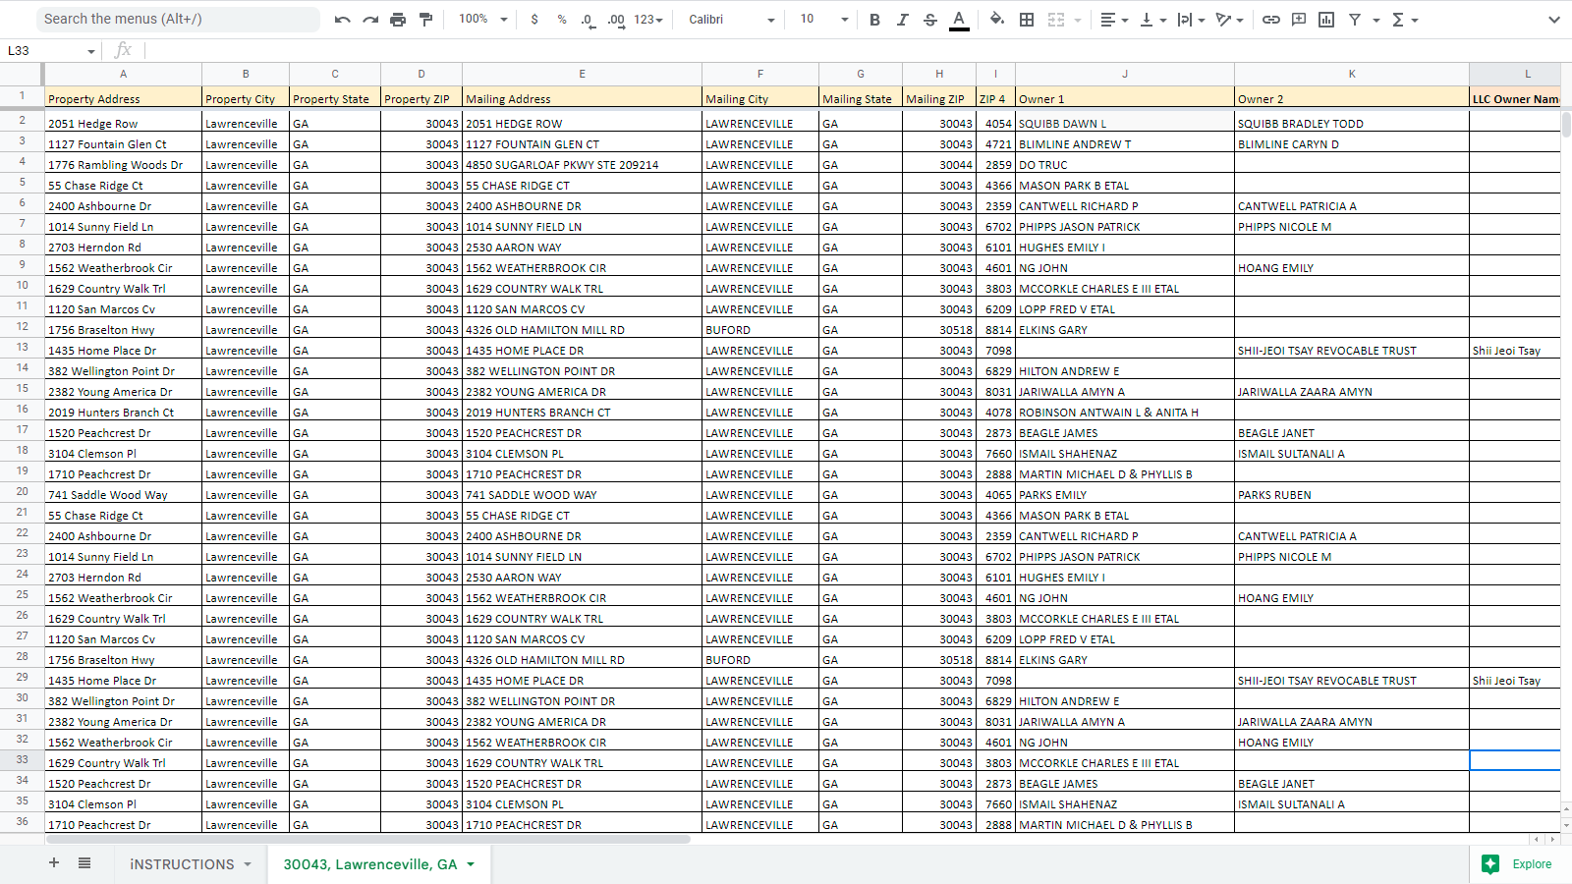Toggle strikethrough formatting
The height and width of the screenshot is (884, 1572).
930,20
